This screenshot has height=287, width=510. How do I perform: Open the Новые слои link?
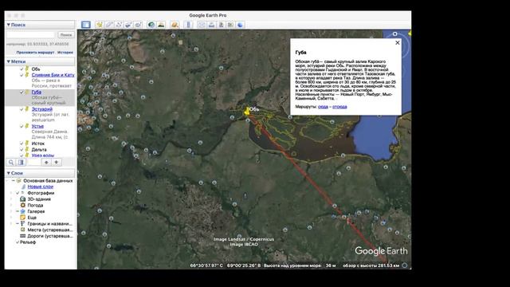[x=41, y=187]
